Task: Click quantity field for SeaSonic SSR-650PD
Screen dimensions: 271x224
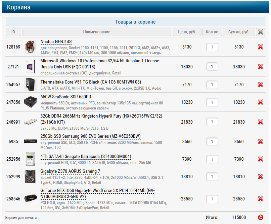Action: click(x=212, y=102)
